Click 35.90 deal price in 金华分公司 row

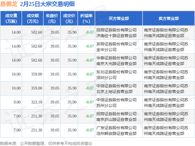pos(72,46)
